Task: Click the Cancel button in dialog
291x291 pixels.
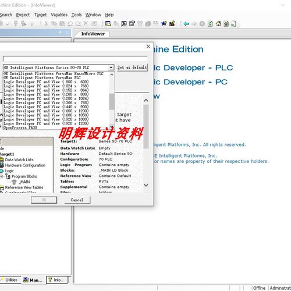Action: (77, 200)
